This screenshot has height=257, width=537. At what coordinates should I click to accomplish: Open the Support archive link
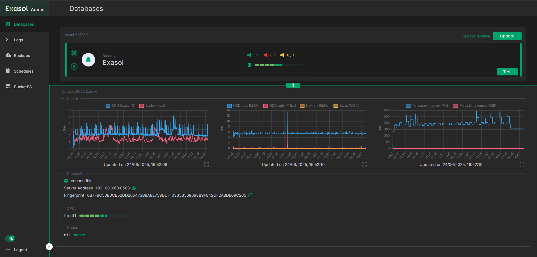(476, 36)
